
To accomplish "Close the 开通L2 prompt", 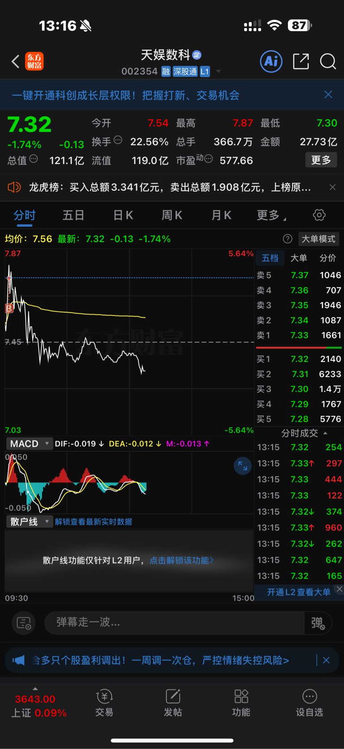I will 340,589.
